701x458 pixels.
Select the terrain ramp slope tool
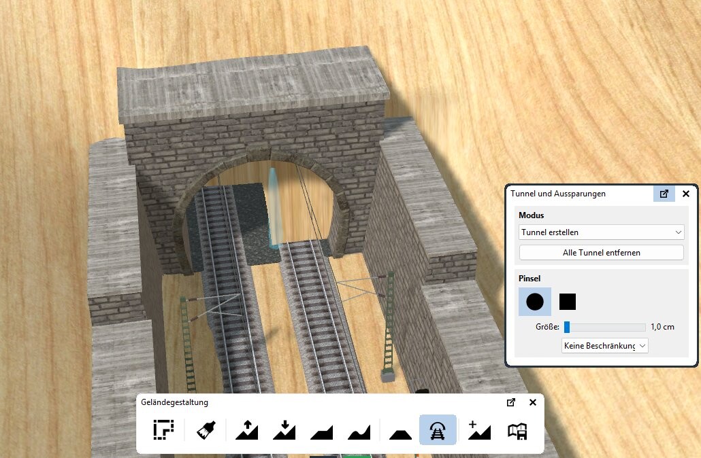[x=322, y=430]
